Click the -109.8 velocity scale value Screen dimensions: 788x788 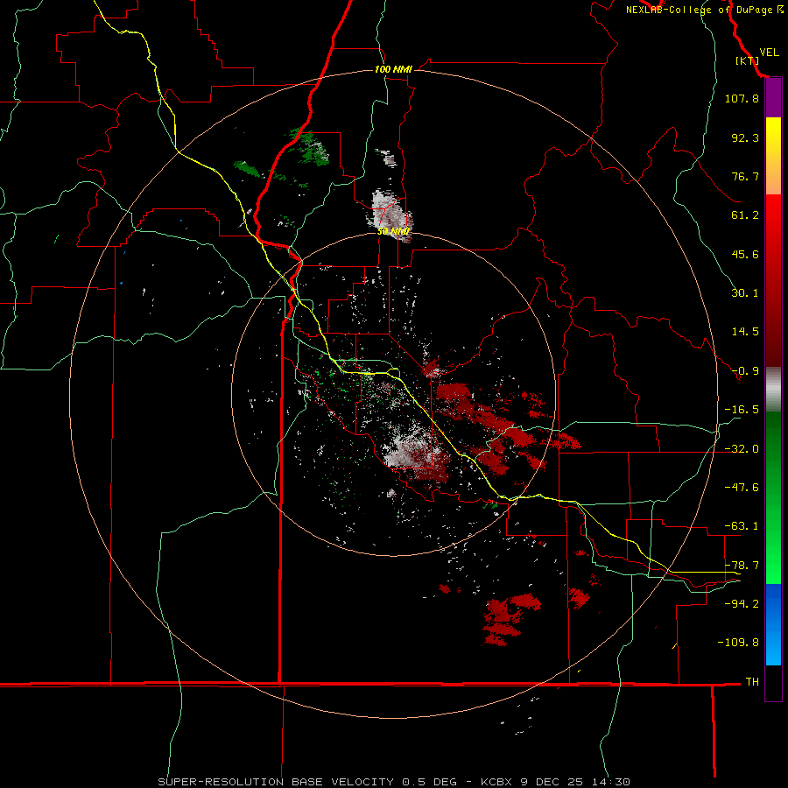[738, 643]
